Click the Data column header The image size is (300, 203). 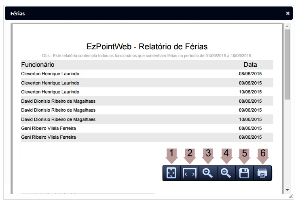point(250,65)
